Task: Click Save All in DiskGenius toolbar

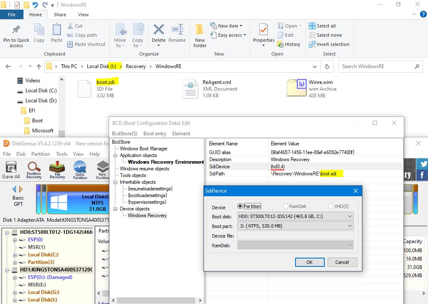Action: click(x=11, y=170)
